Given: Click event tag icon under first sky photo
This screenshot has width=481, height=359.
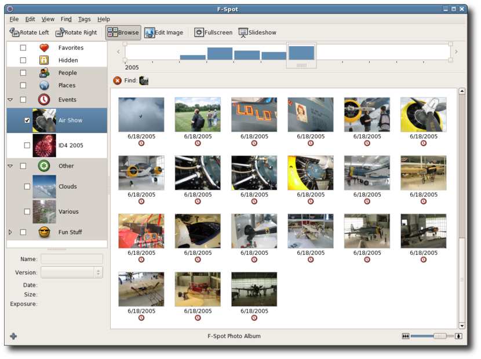Looking at the screenshot, I should click(x=141, y=143).
